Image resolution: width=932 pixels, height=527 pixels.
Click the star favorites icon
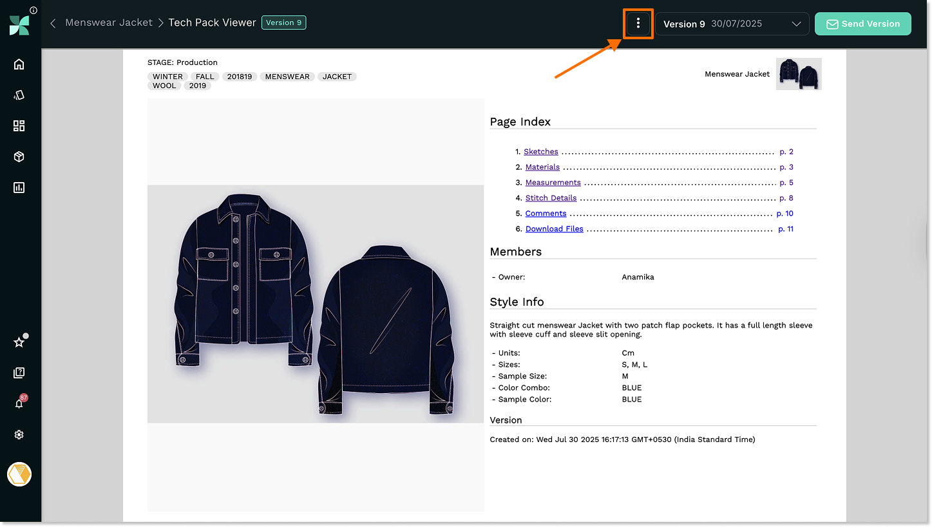(19, 342)
